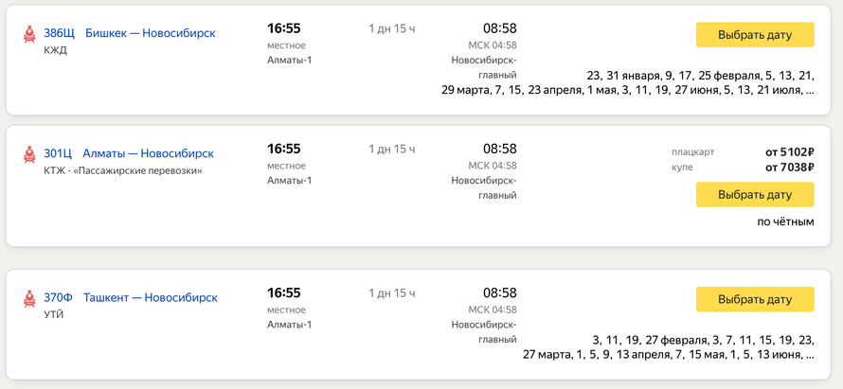Viewport: 843px width, 389px height.
Task: Open train number 370Ф link
Action: point(58,297)
